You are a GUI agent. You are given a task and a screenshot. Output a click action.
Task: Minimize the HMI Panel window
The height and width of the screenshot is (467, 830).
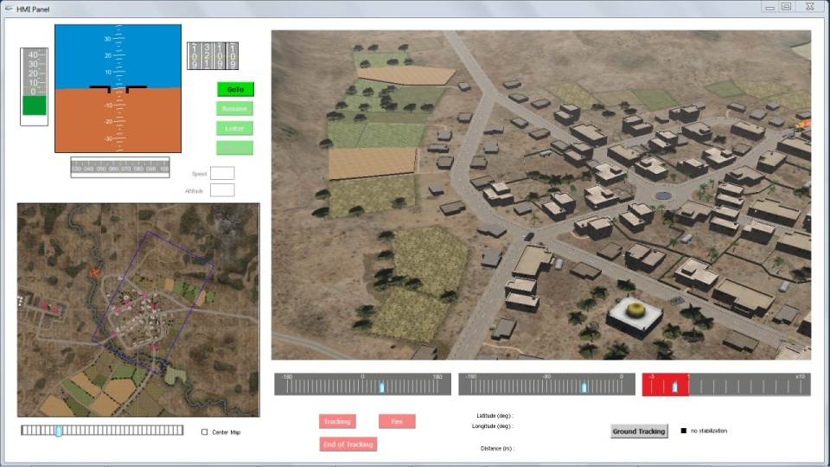click(x=770, y=7)
